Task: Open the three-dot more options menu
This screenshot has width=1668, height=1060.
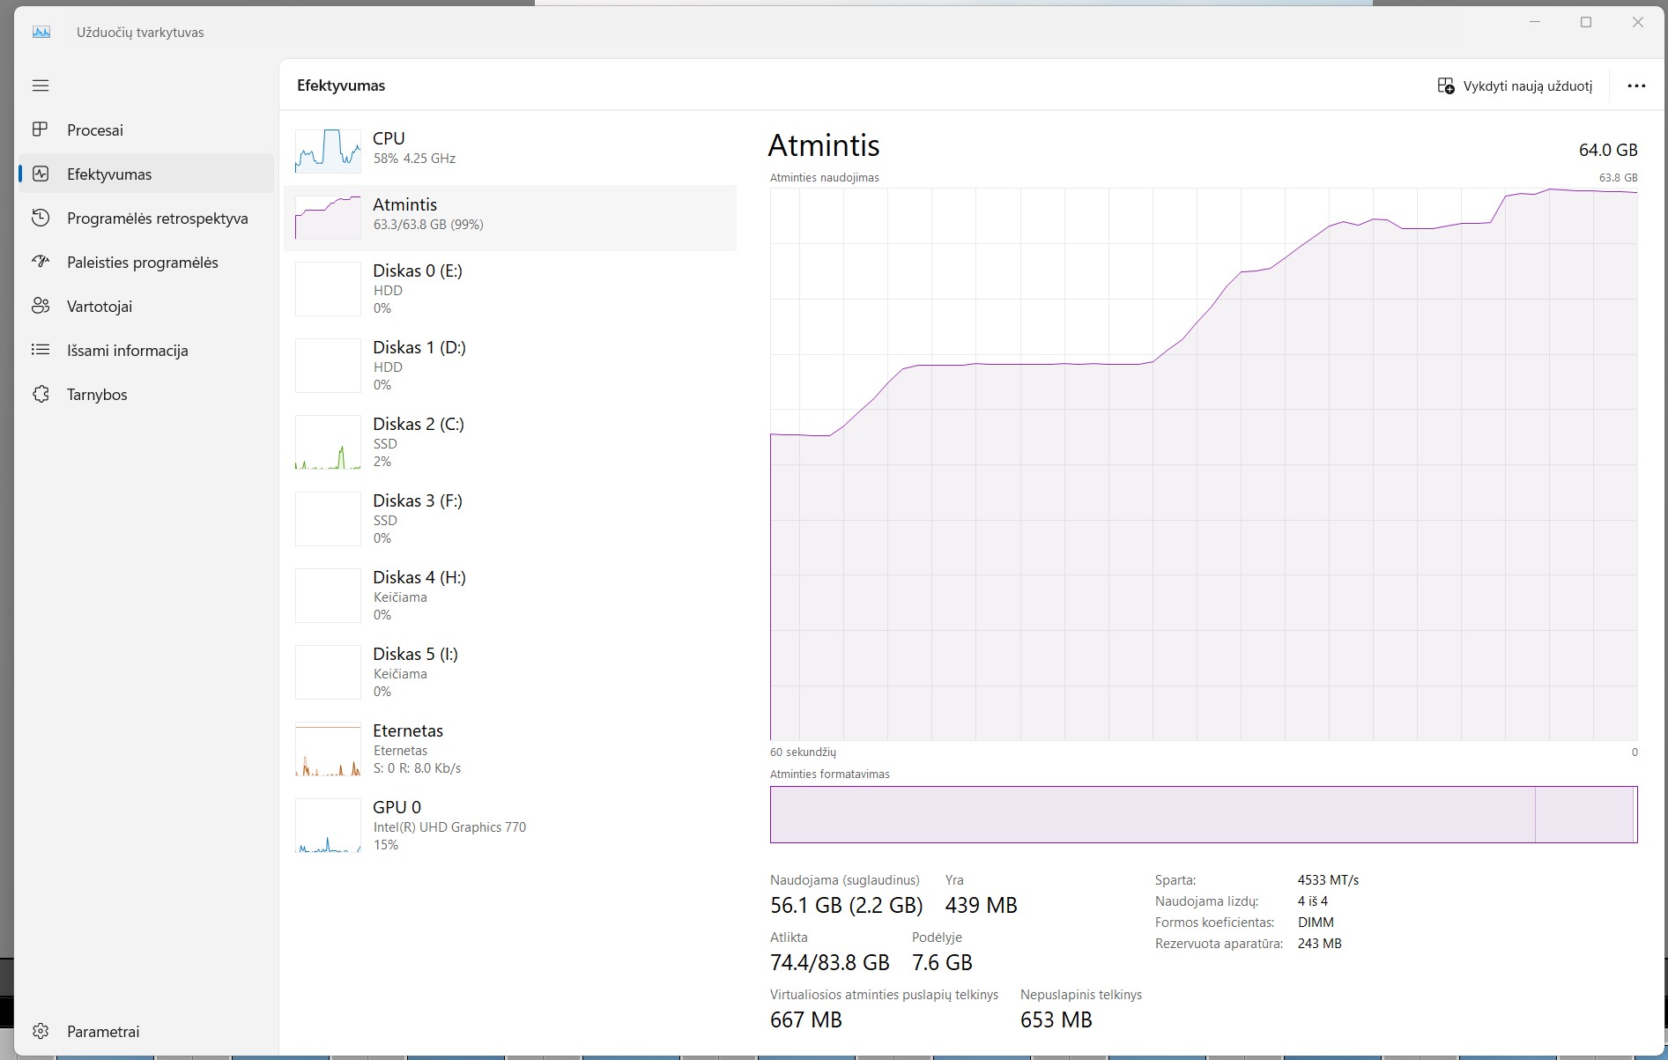Action: 1636,85
